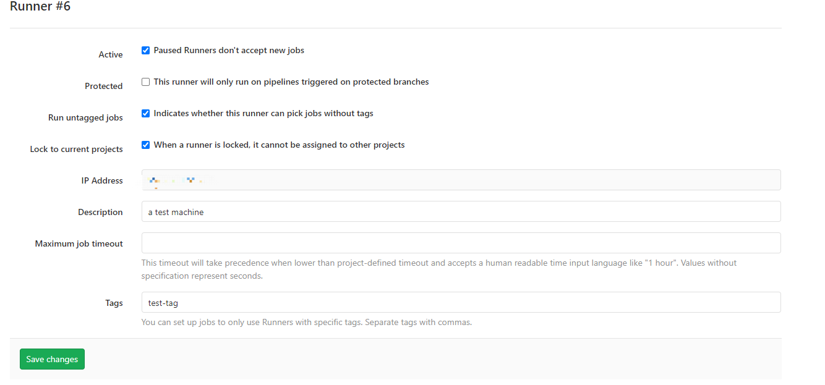Screen dimensions: 825x385
Task: Click the 'Tags' field label
Action: 114,303
